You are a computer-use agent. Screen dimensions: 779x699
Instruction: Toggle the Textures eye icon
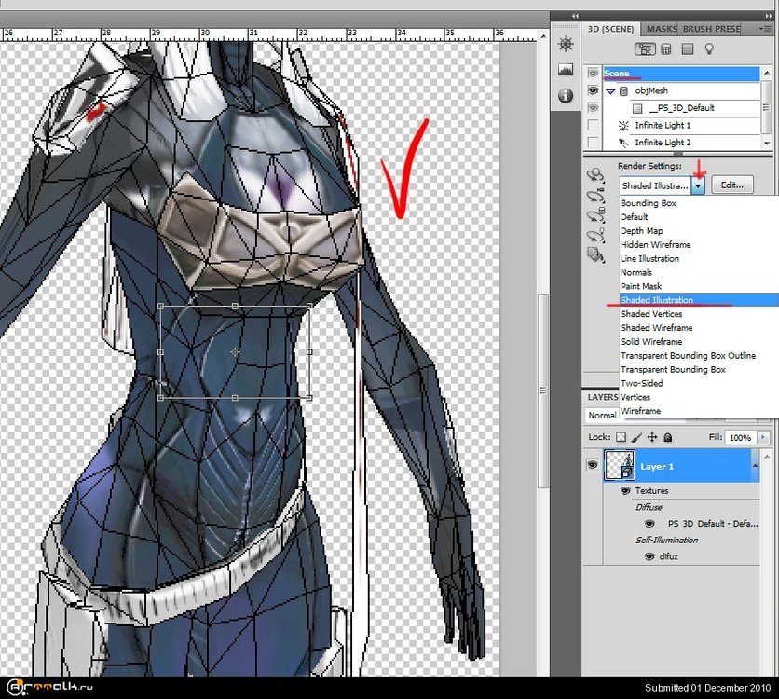tap(625, 491)
